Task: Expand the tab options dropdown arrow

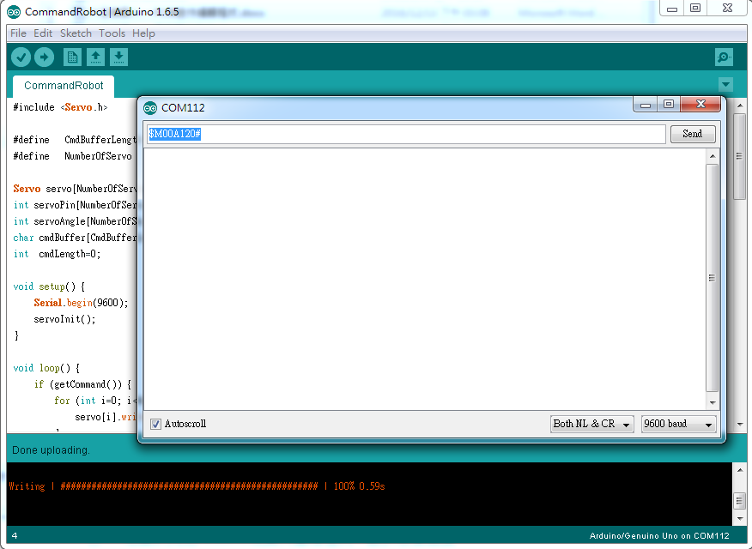Action: tap(725, 85)
